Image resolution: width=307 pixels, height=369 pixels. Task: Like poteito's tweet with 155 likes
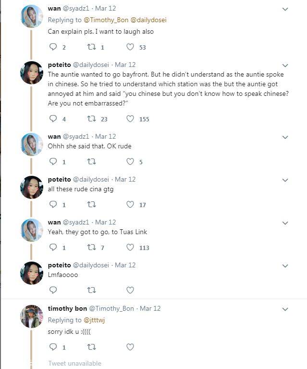point(130,119)
